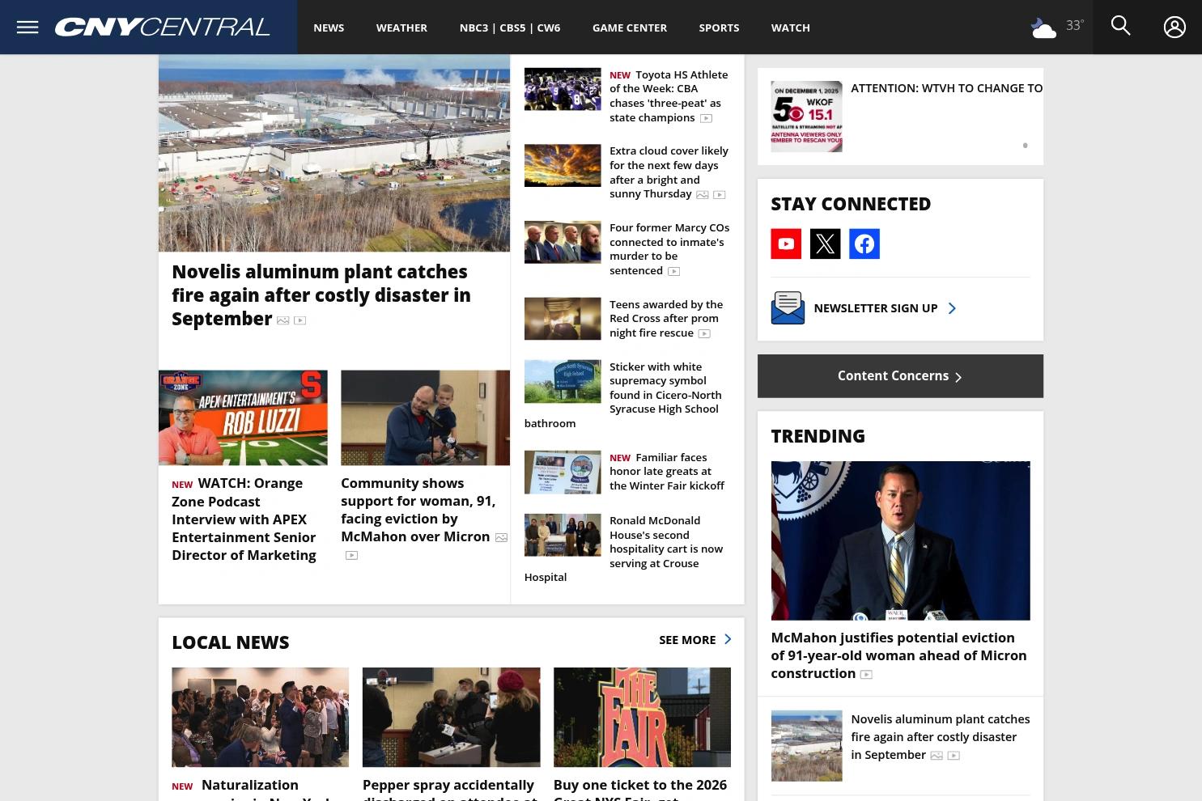Open the hamburger navigation menu
This screenshot has height=801, width=1202.
pos(28,28)
